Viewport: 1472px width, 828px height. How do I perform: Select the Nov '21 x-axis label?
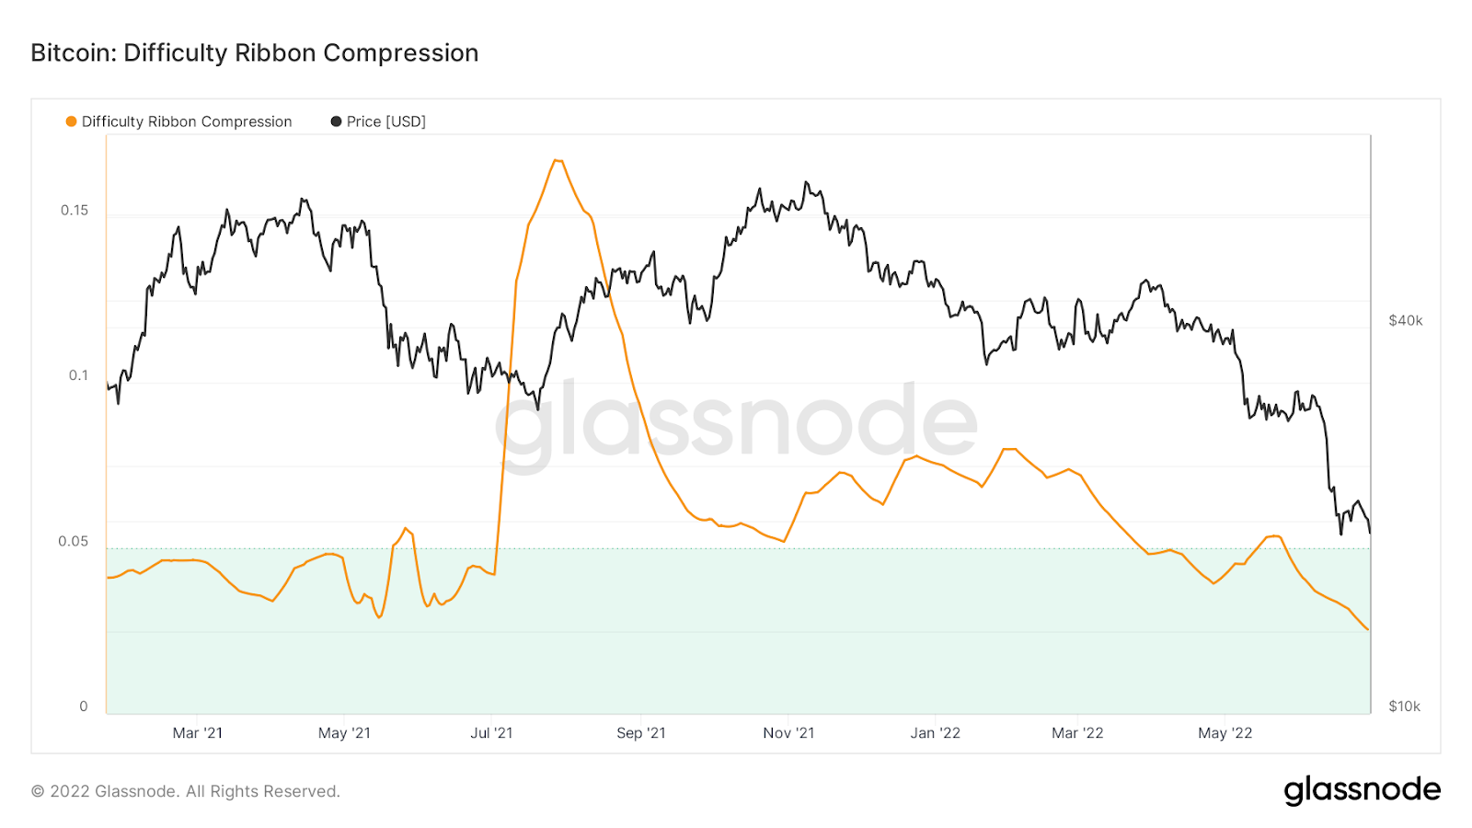(x=788, y=733)
